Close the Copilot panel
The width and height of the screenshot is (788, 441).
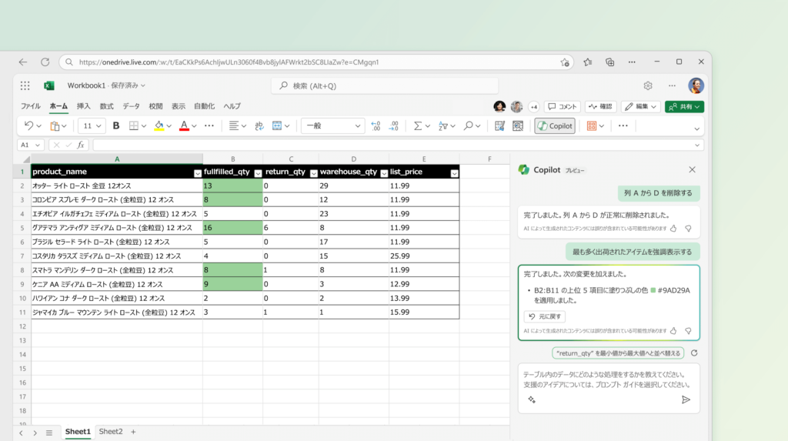click(x=692, y=169)
